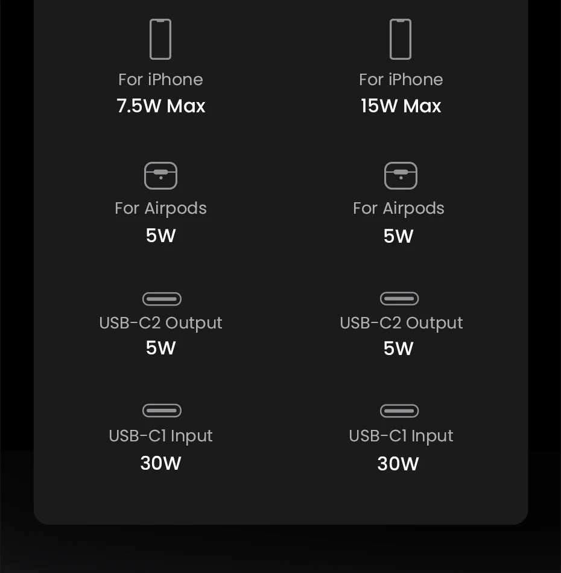This screenshot has height=573, width=561.
Task: Select the AirPods case icon in right column
Action: (x=401, y=176)
